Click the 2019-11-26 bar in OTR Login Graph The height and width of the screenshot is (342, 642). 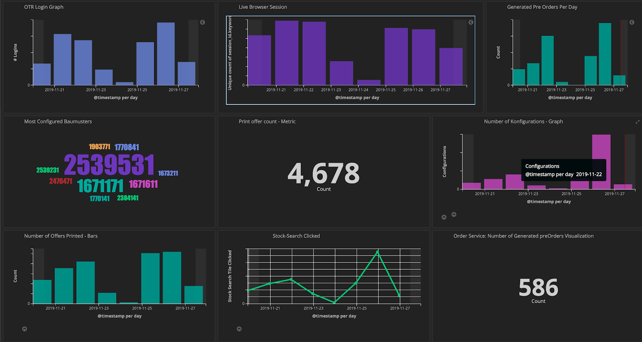pos(166,54)
